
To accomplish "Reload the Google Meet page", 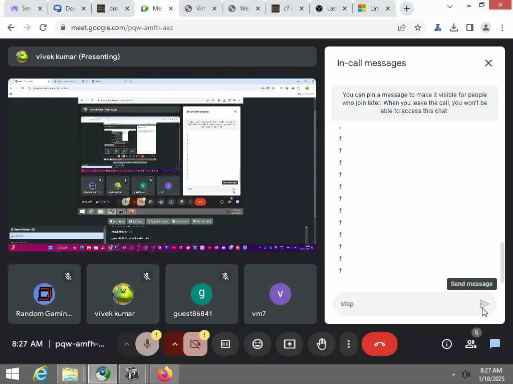I will (43, 27).
